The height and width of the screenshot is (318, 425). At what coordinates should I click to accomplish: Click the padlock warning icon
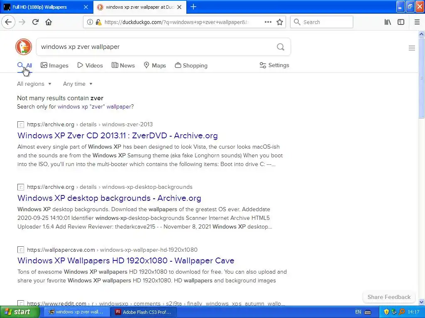tap(99, 22)
